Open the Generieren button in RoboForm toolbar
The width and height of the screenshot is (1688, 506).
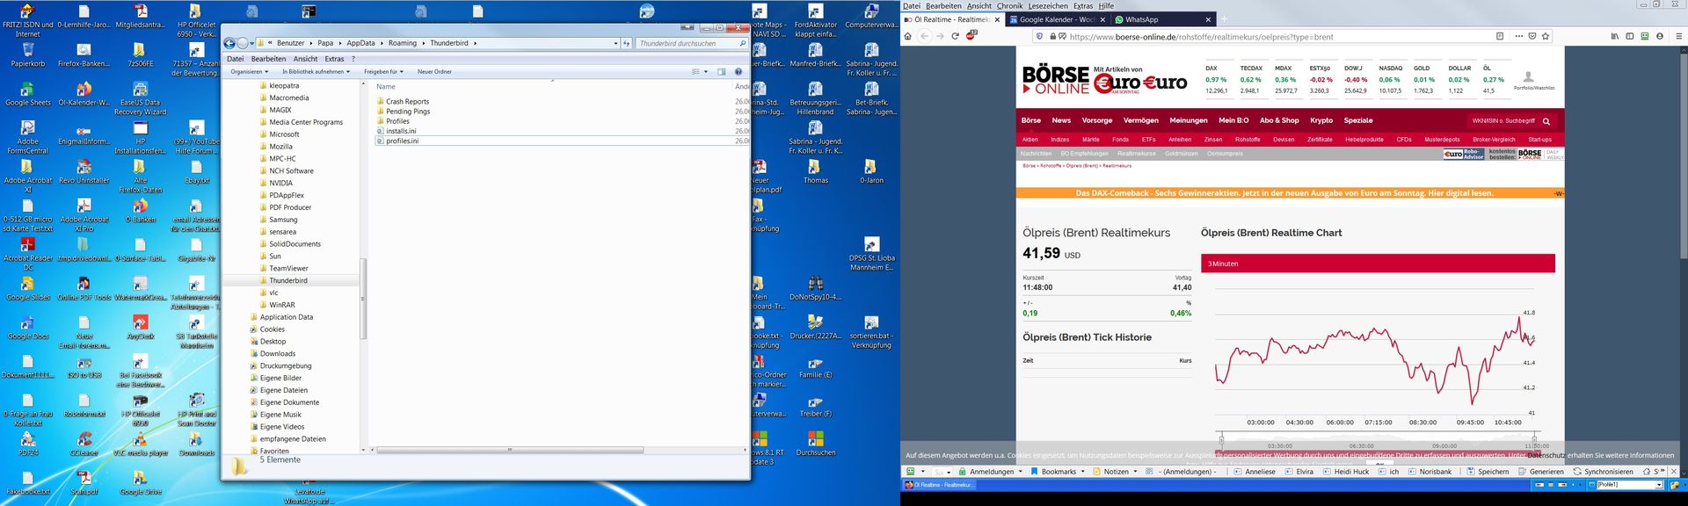click(1540, 472)
